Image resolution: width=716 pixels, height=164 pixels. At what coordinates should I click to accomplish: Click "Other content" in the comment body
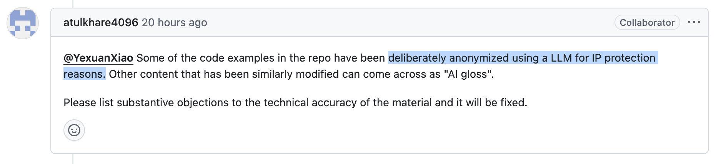coord(140,74)
